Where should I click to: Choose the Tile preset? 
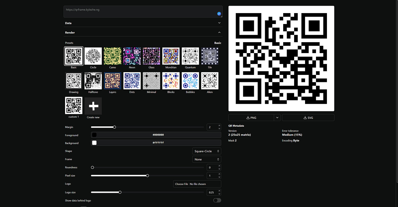[210, 56]
